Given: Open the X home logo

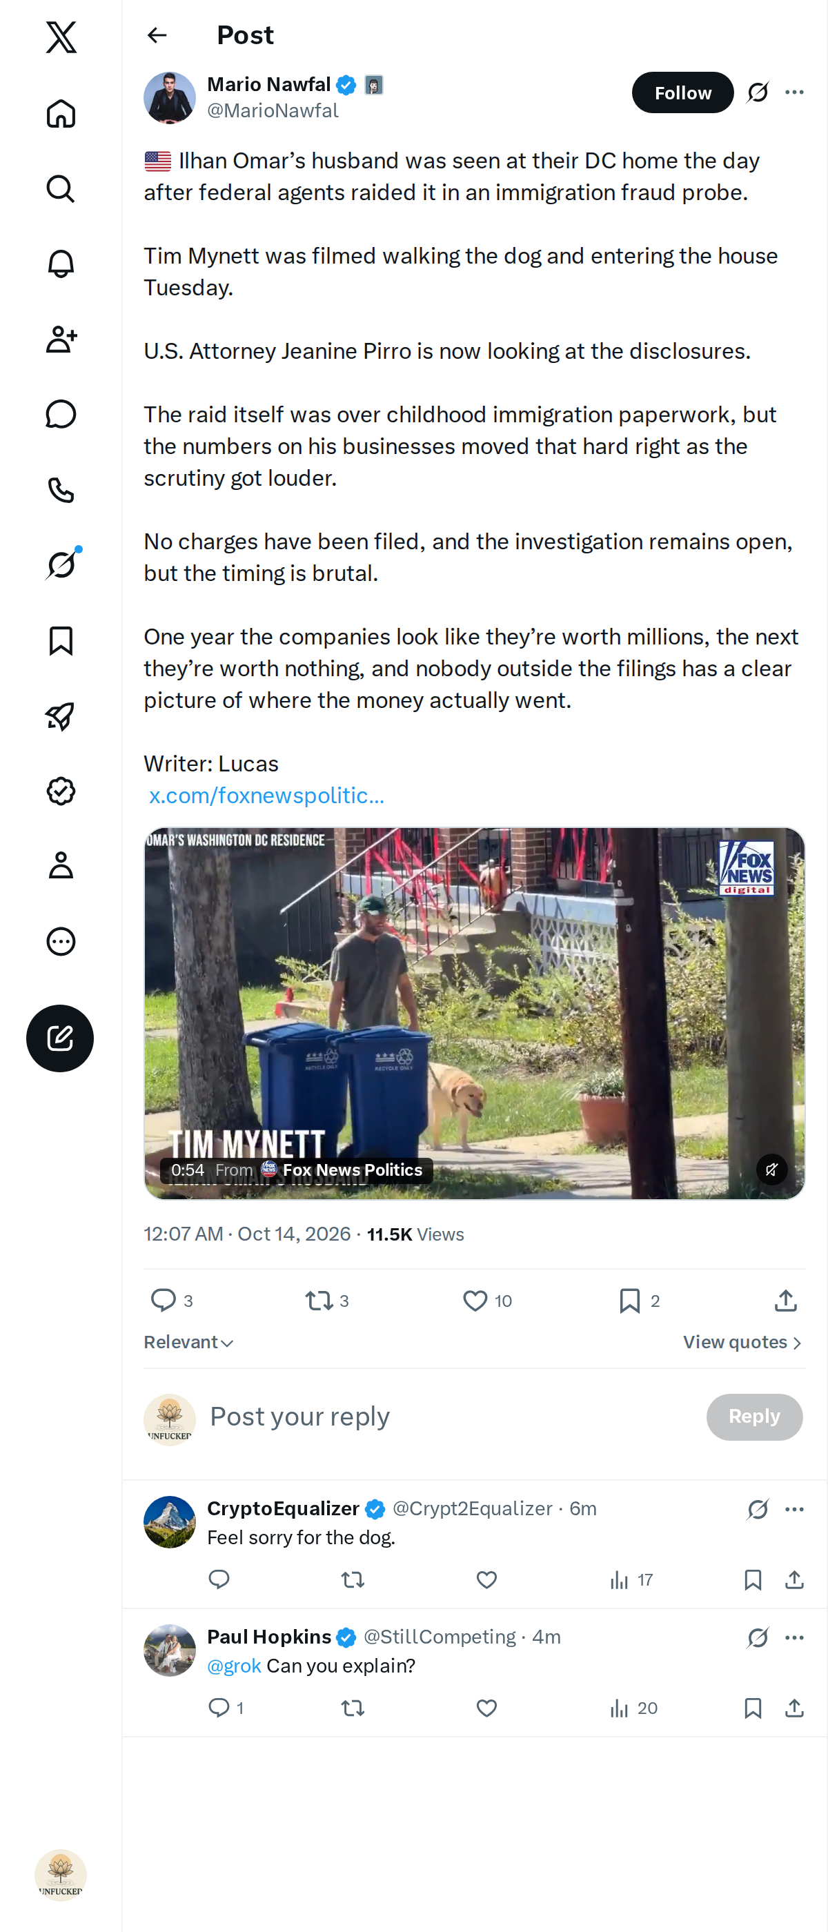Looking at the screenshot, I should 61,37.
